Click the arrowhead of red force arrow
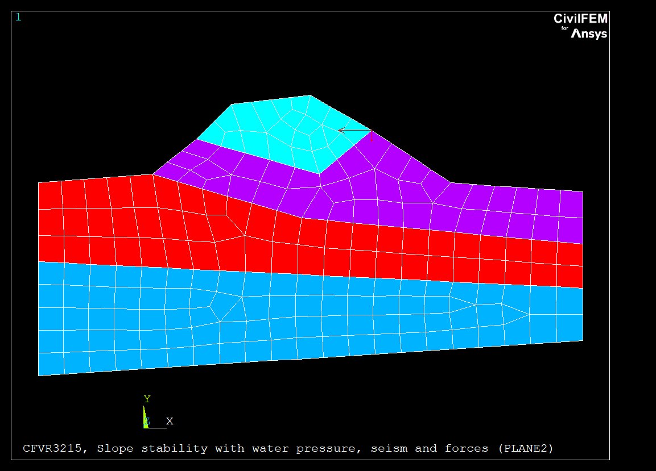The width and height of the screenshot is (656, 471). tap(340, 131)
